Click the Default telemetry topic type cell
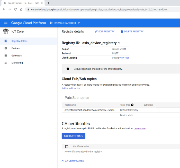The width and height of the screenshot is (180, 168). pyautogui.click(x=129, y=110)
